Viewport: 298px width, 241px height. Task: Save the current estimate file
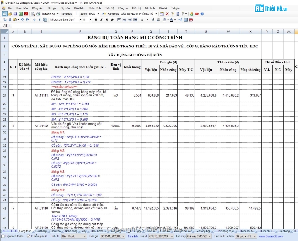click(x=15, y=14)
